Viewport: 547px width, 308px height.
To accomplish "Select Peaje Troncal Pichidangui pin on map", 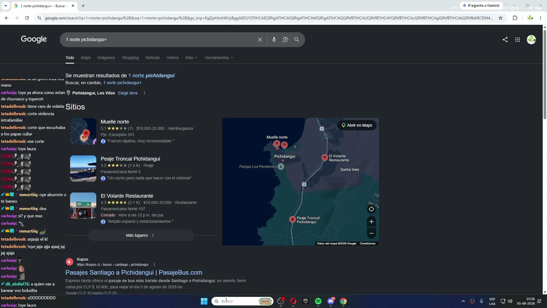I will pos(292,219).
